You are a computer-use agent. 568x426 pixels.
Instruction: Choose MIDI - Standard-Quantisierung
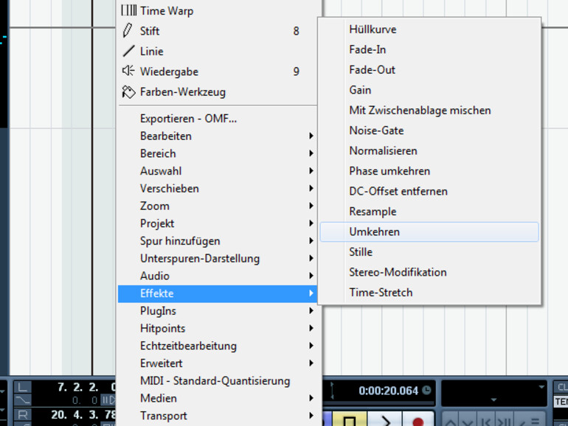click(x=218, y=381)
